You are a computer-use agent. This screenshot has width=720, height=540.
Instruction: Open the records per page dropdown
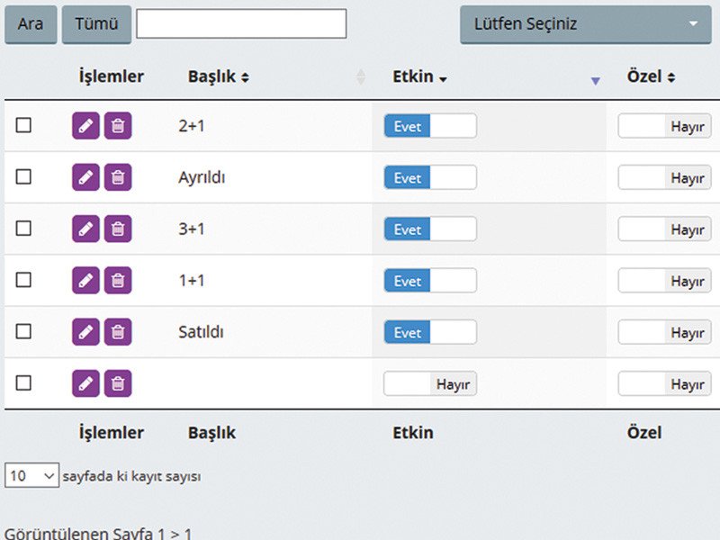32,475
